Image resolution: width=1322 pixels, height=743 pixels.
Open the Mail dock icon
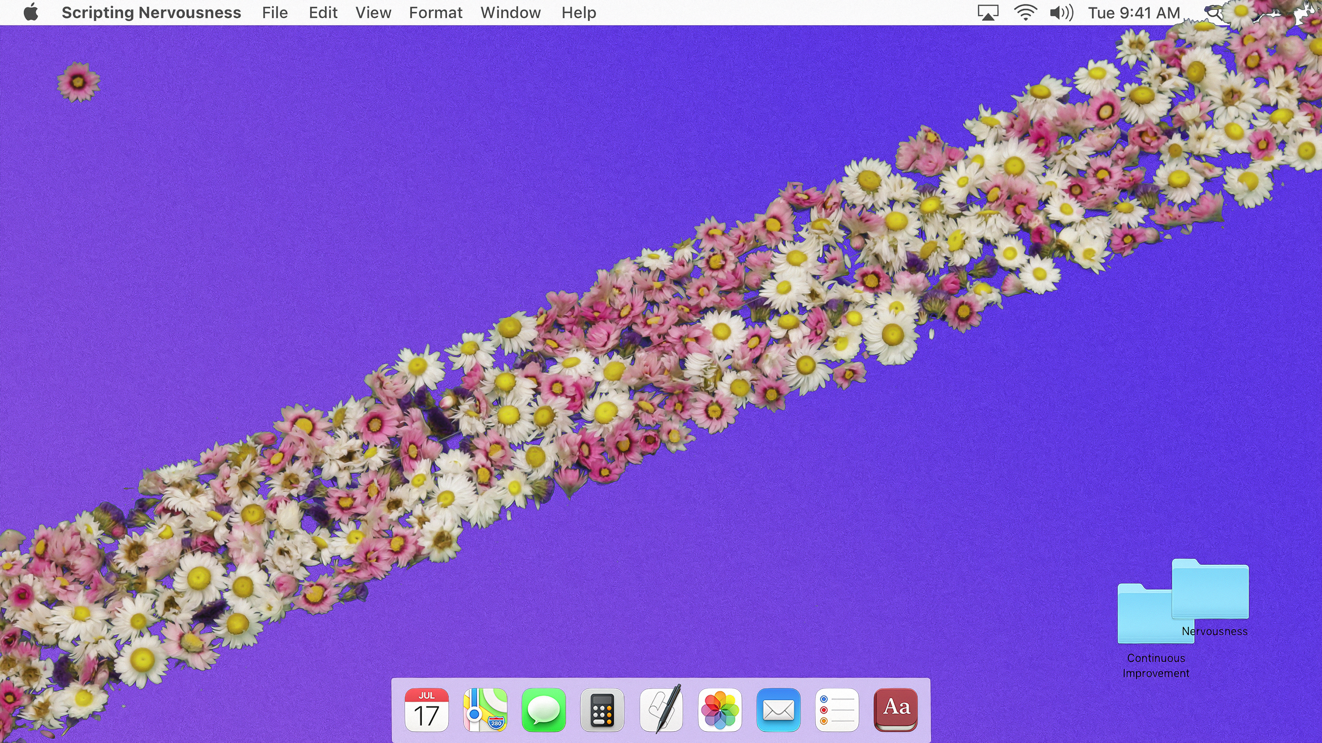click(x=778, y=710)
